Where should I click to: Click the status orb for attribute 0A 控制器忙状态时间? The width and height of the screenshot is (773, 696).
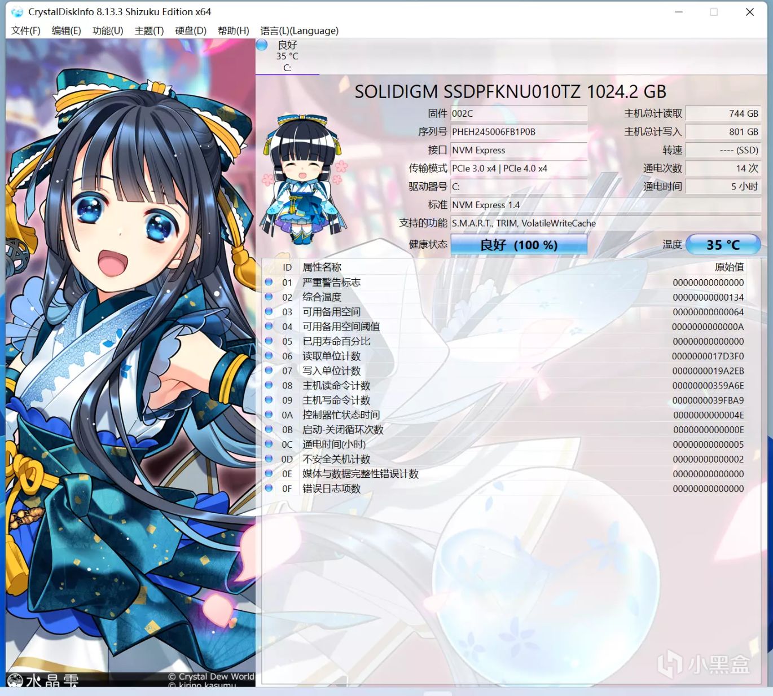coord(269,415)
